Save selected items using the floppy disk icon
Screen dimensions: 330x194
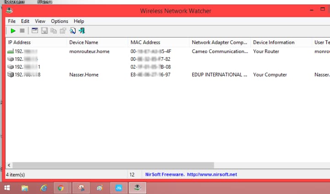point(44,31)
